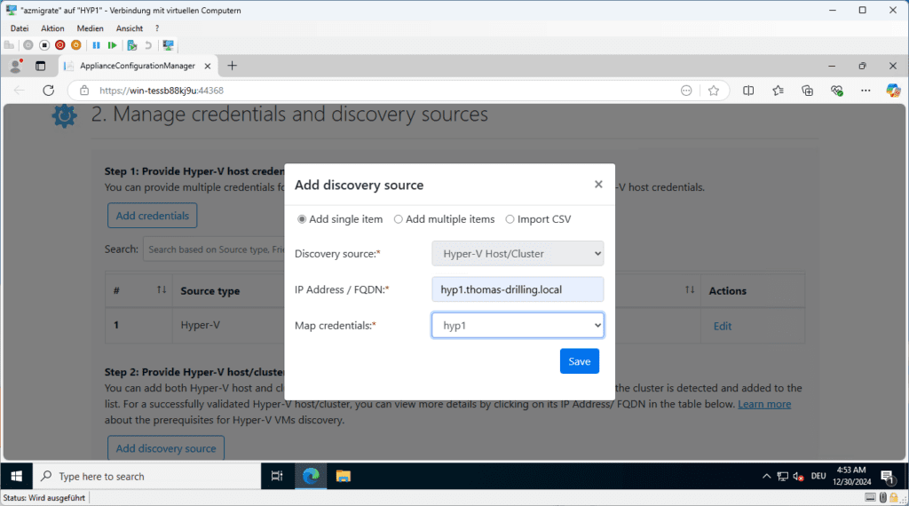Image resolution: width=909 pixels, height=506 pixels.
Task: Click the network icon in the system tray
Action: tap(783, 477)
